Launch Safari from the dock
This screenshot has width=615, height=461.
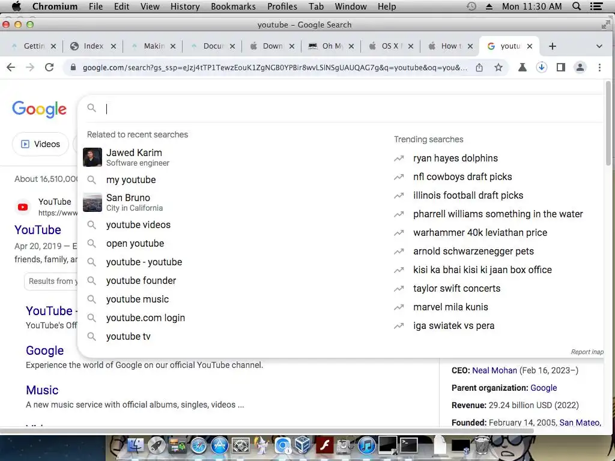click(x=198, y=445)
